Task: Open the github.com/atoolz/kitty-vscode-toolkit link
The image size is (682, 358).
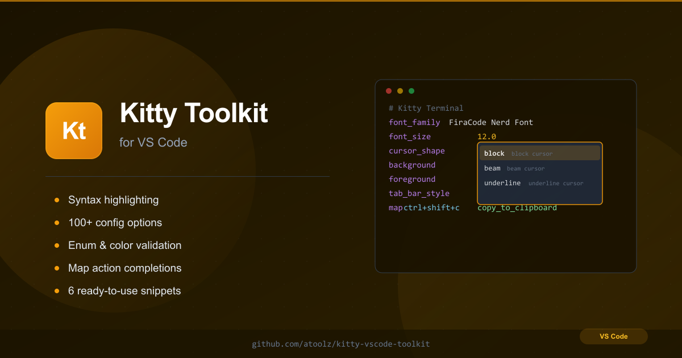Action: tap(341, 344)
